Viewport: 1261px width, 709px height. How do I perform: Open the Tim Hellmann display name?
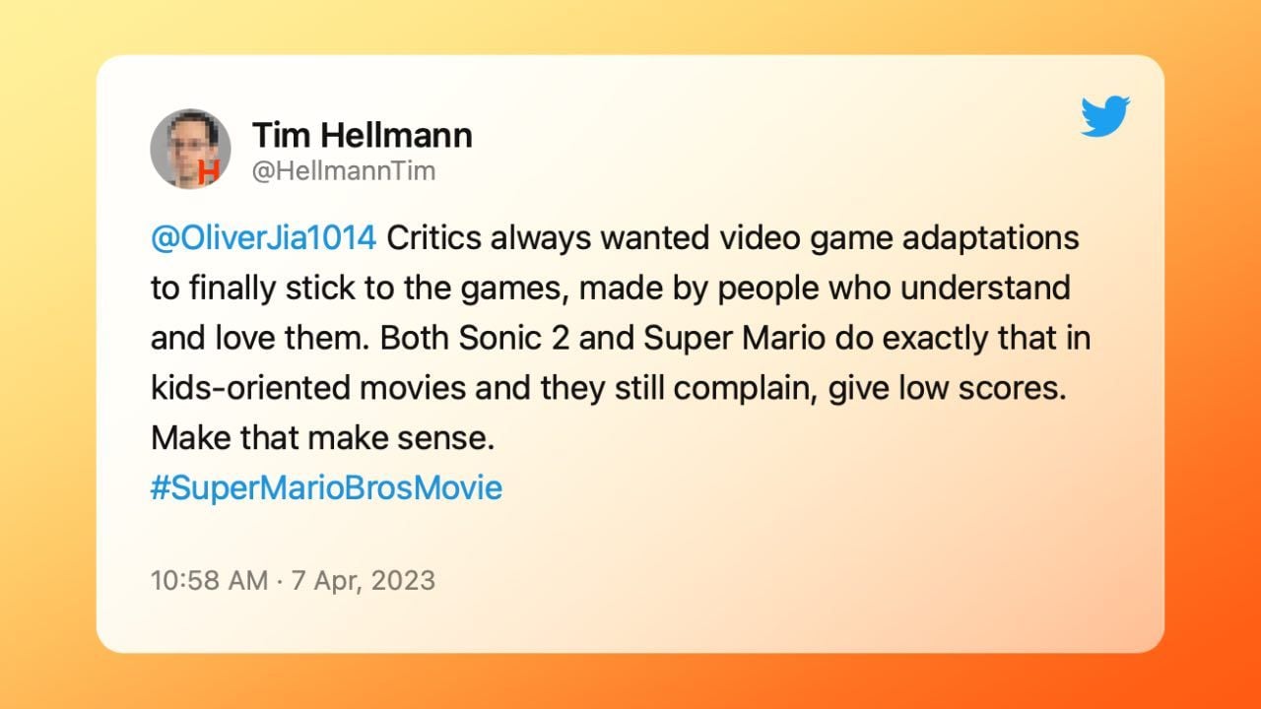pyautogui.click(x=362, y=136)
